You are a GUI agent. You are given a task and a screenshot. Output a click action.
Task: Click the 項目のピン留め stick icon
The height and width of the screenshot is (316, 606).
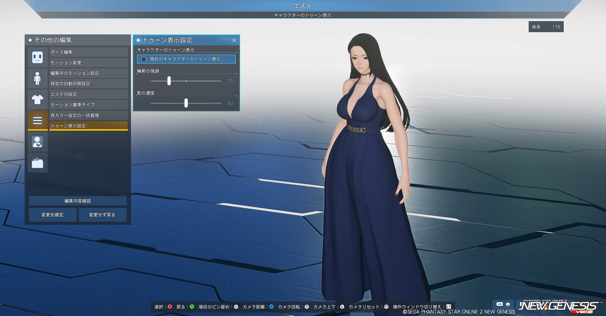pos(236,307)
